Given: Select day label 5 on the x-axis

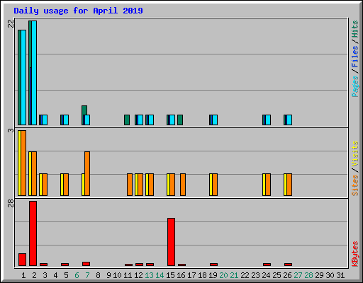Looking at the screenshot, I should pos(66,275).
